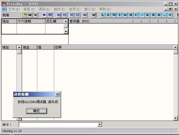The image size is (179, 135).
Task: Show References via R button
Action: coord(159,15)
